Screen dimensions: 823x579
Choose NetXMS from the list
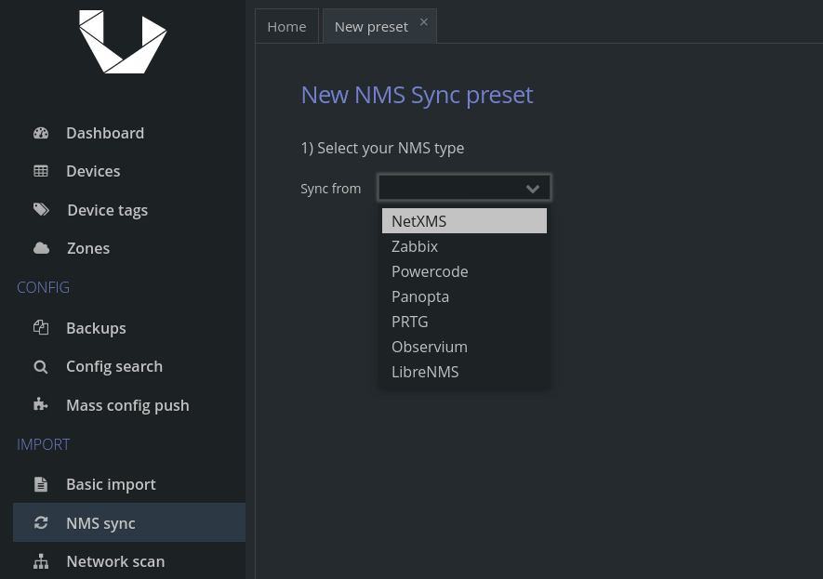[x=464, y=221]
